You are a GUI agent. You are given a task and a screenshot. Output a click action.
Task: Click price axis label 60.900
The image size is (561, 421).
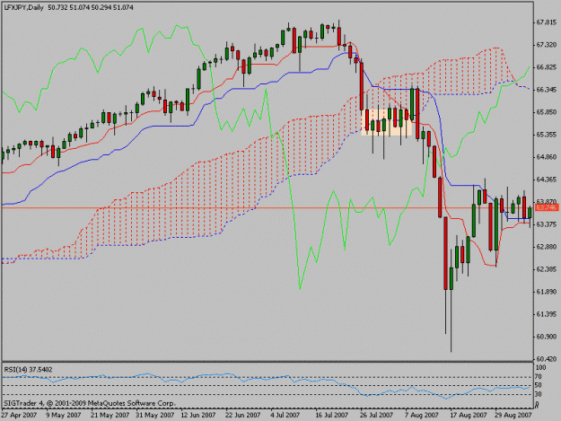pyautogui.click(x=547, y=337)
